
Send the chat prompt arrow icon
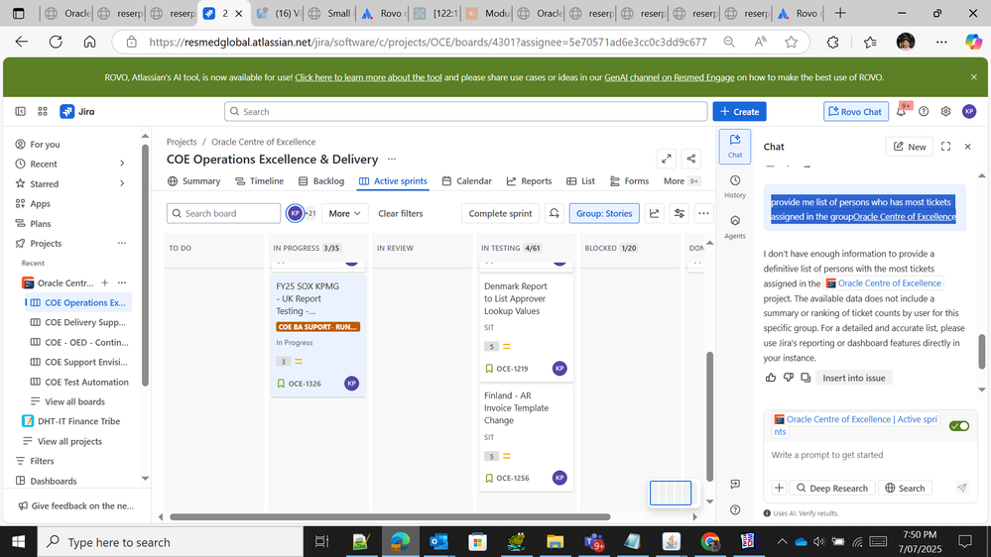click(x=961, y=488)
